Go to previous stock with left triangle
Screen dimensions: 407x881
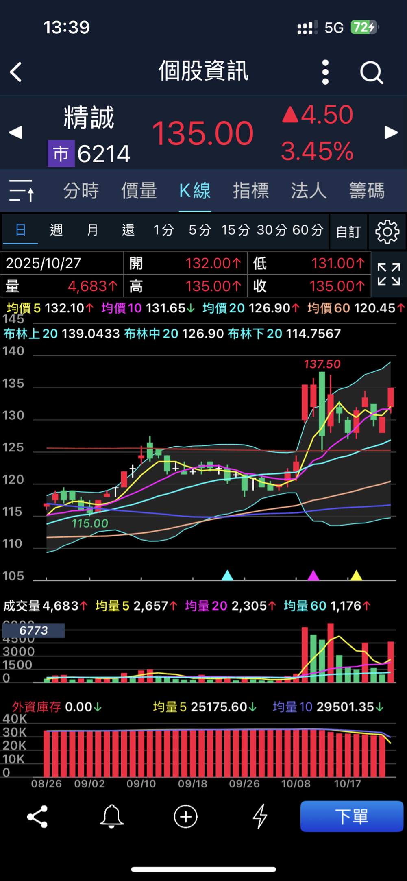click(x=15, y=133)
